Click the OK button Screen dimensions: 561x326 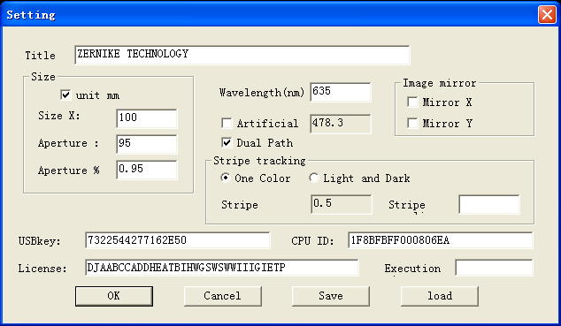coord(114,296)
